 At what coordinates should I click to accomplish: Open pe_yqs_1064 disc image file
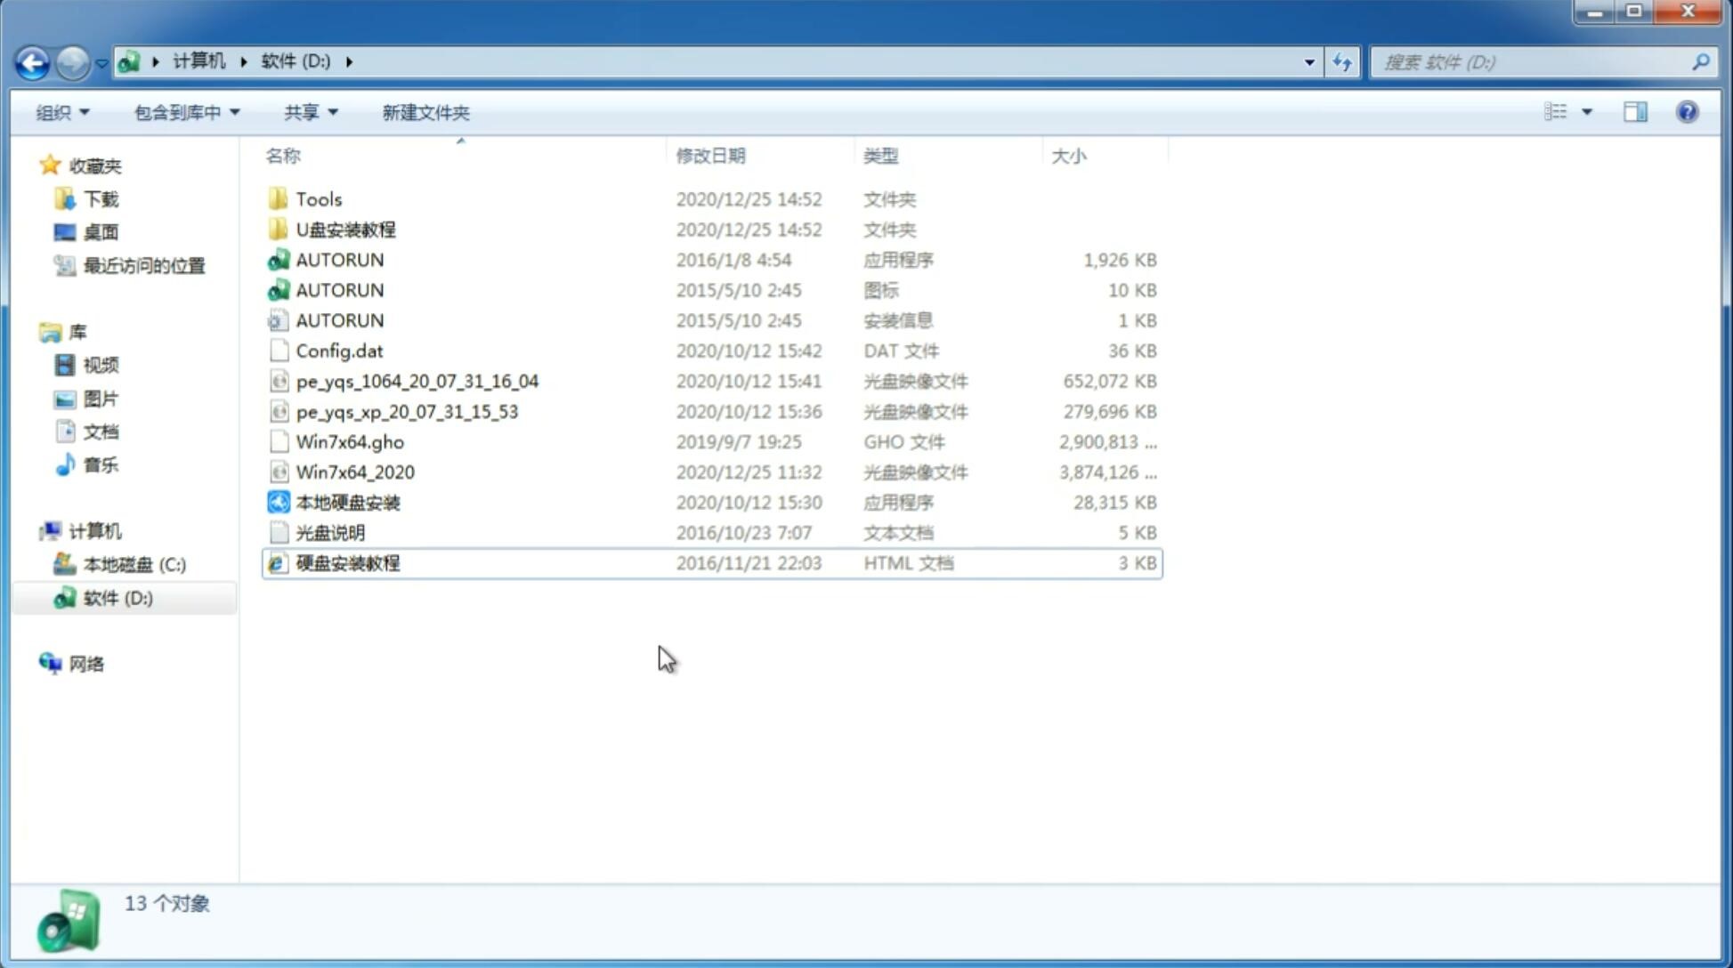pyautogui.click(x=417, y=379)
